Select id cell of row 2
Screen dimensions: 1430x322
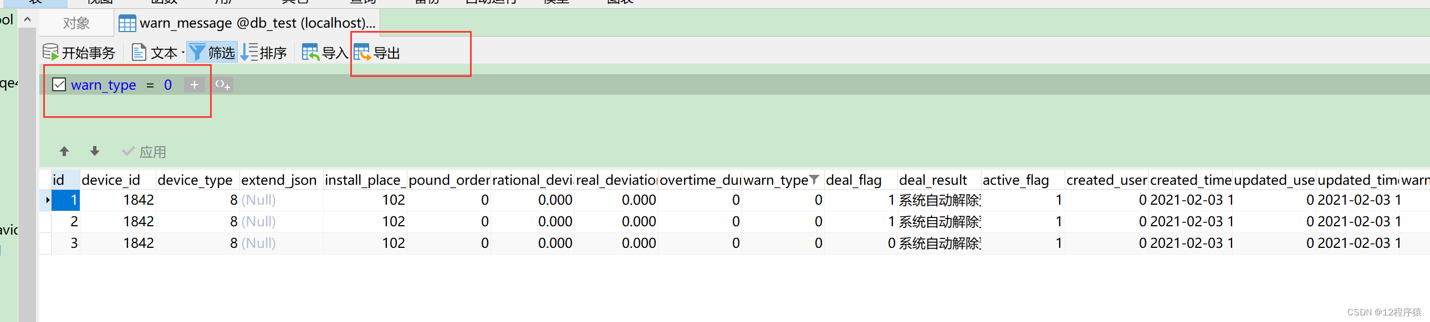tap(66, 222)
